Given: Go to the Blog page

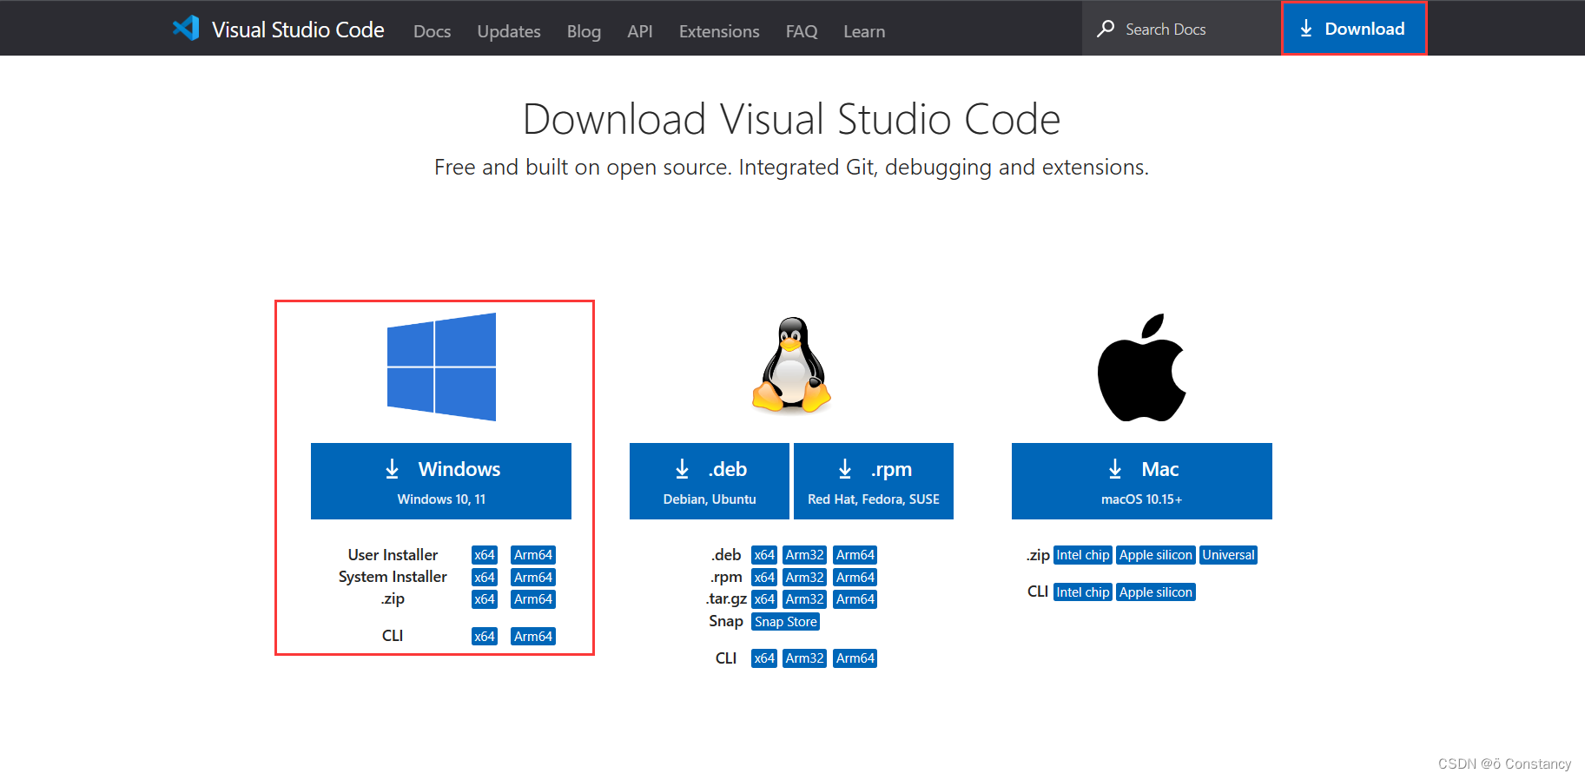Looking at the screenshot, I should click(x=584, y=31).
